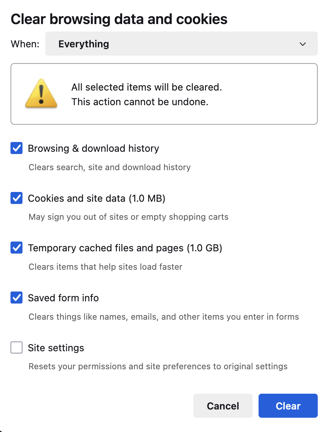Click the "Site settings" label text
Image resolution: width=326 pixels, height=432 pixels.
coord(56,347)
